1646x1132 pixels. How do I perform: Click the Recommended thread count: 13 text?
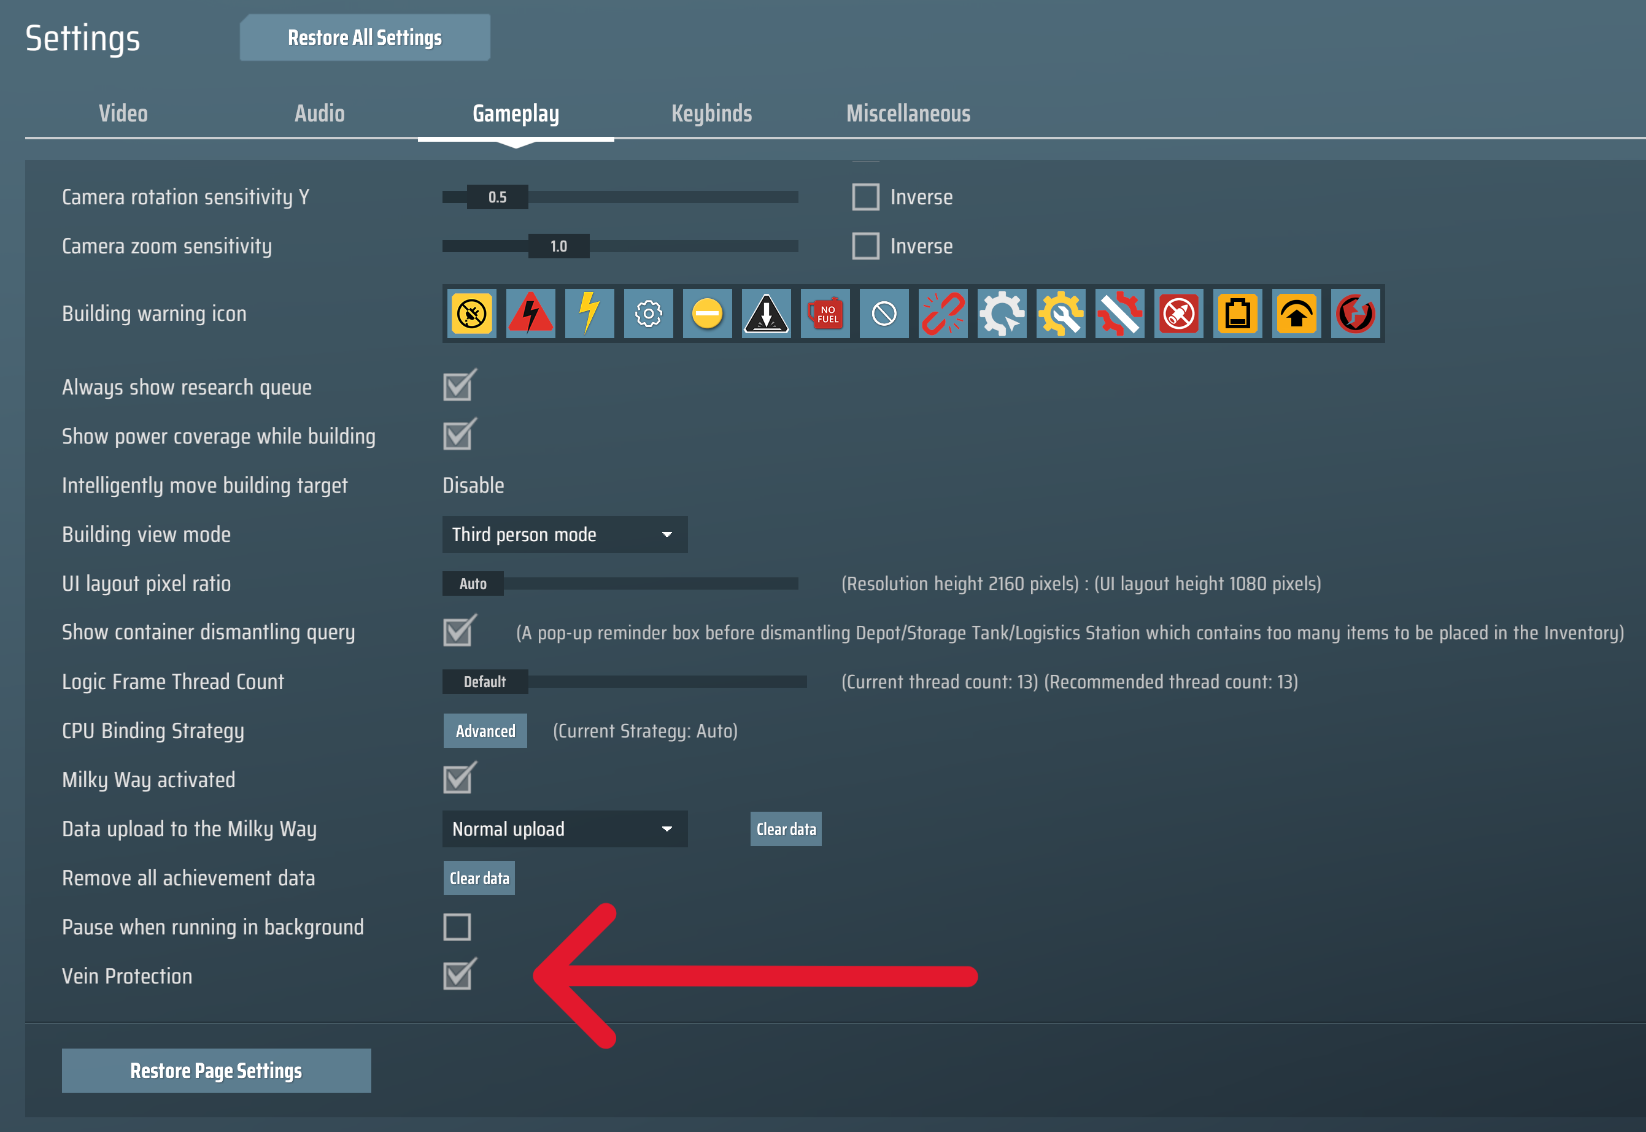click(x=1172, y=682)
